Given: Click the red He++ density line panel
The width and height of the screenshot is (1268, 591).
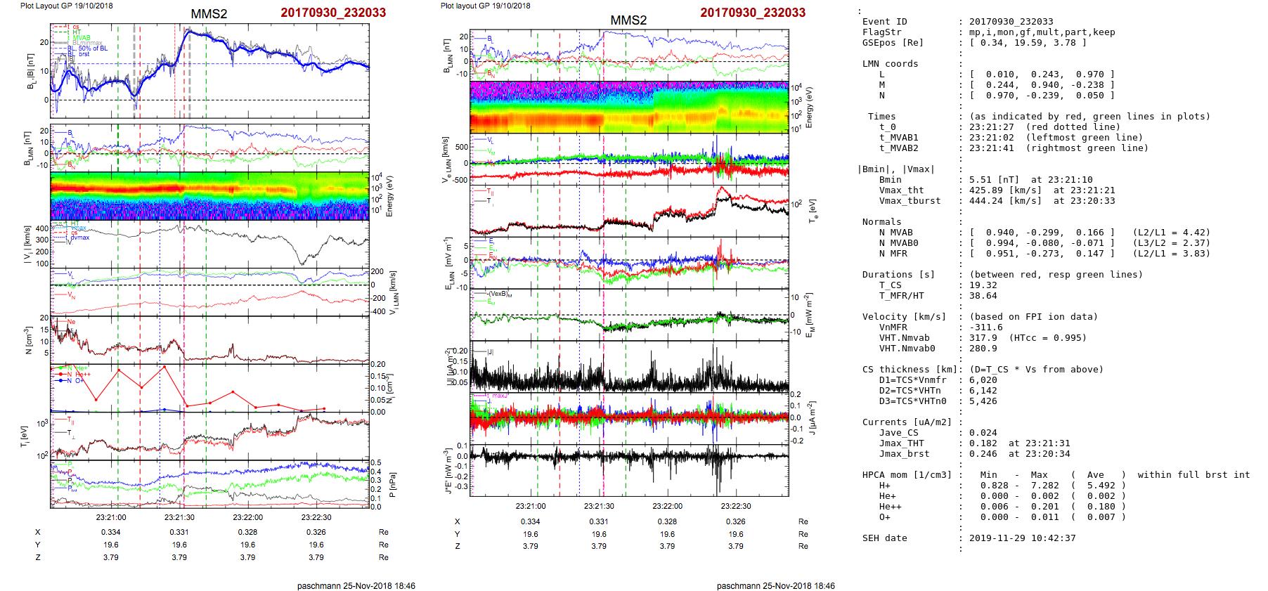Looking at the screenshot, I should pos(209,388).
